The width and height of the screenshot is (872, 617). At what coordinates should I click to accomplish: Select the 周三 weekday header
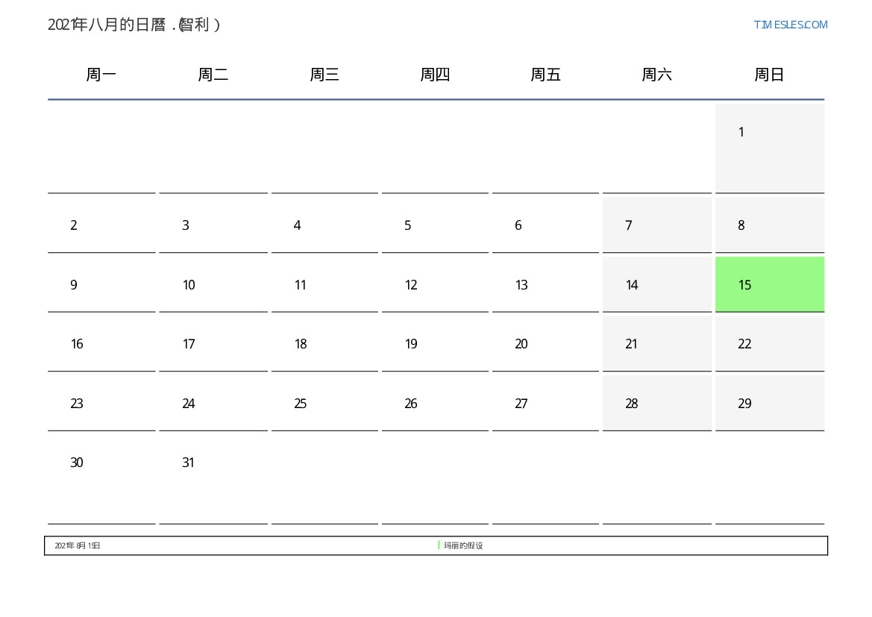tap(324, 75)
